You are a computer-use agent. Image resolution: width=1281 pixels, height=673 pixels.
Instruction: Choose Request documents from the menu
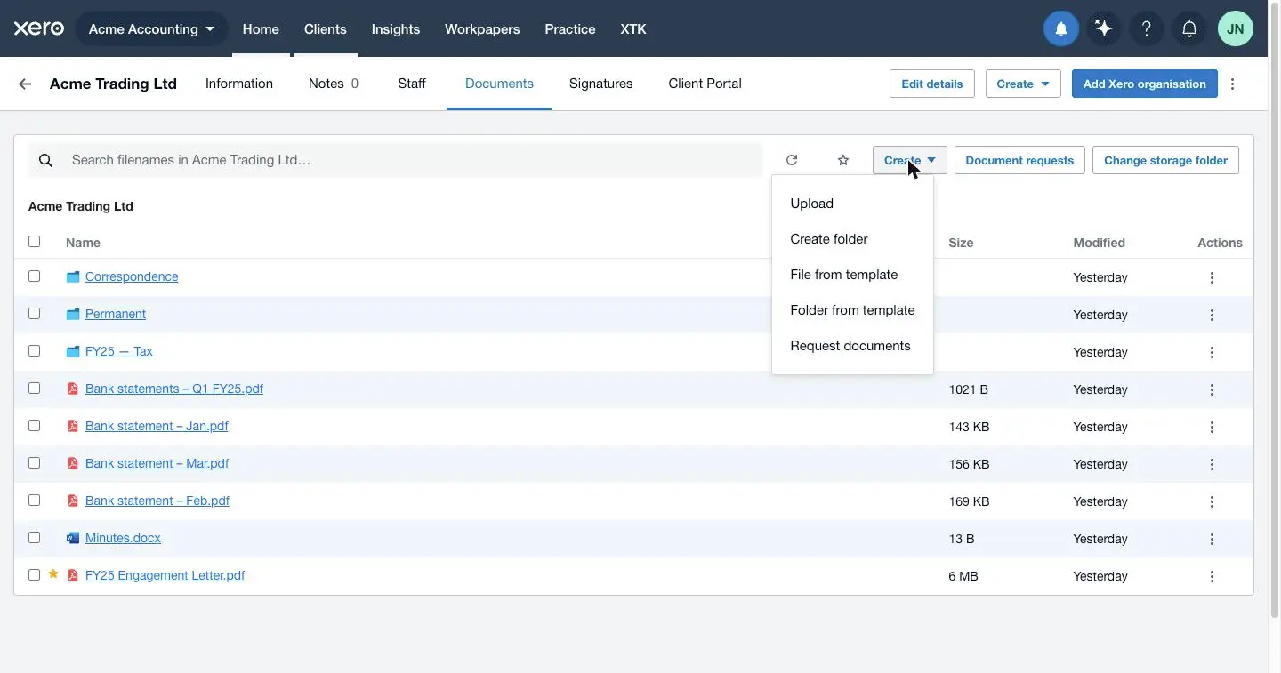pos(852,346)
